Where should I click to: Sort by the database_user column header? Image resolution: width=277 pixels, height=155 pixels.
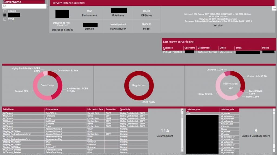[194, 110]
